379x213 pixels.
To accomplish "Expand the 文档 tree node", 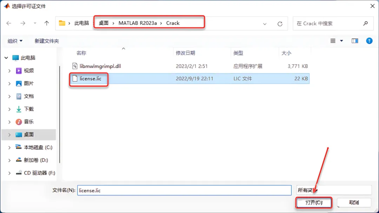I will click(9, 96).
